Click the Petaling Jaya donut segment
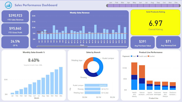The width and height of the screenshot is (182, 102). (87, 62)
